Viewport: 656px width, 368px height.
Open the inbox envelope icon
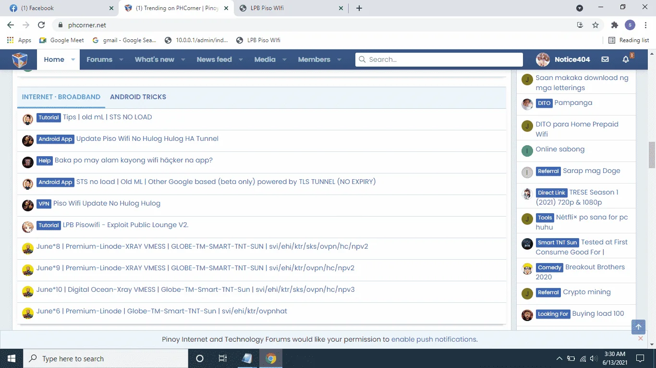(605, 59)
